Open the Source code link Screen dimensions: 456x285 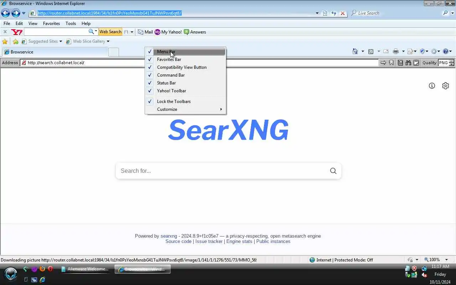pos(178,242)
